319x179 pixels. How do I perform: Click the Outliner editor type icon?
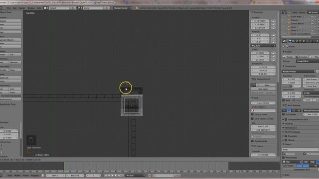click(284, 12)
